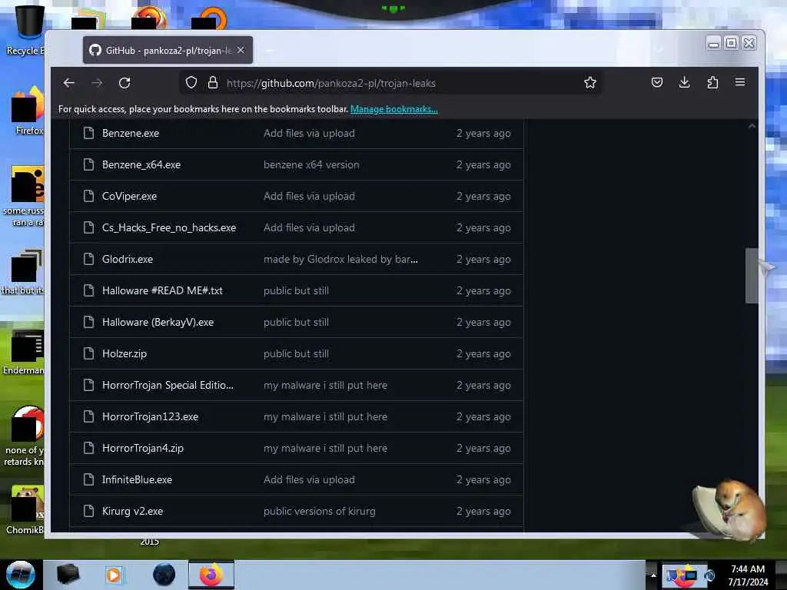Click the file icon beside InfiniteBlue.exe
The width and height of the screenshot is (787, 590).
(x=89, y=480)
